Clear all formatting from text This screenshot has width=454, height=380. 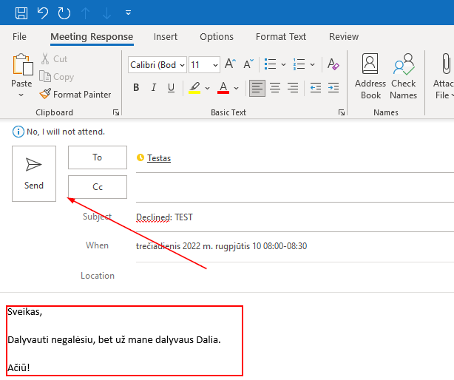pos(333,64)
